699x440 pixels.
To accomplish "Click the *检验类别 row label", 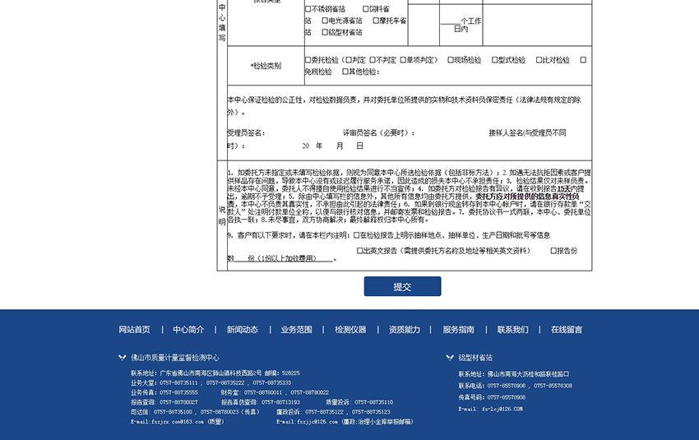I will [266, 66].
